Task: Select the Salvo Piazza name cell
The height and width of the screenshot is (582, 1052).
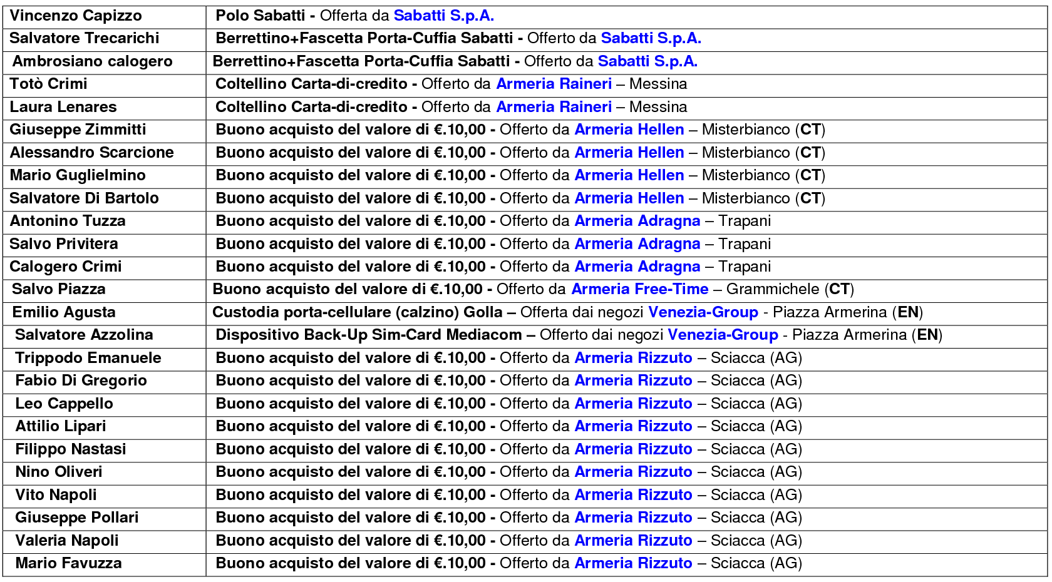Action: 59,289
